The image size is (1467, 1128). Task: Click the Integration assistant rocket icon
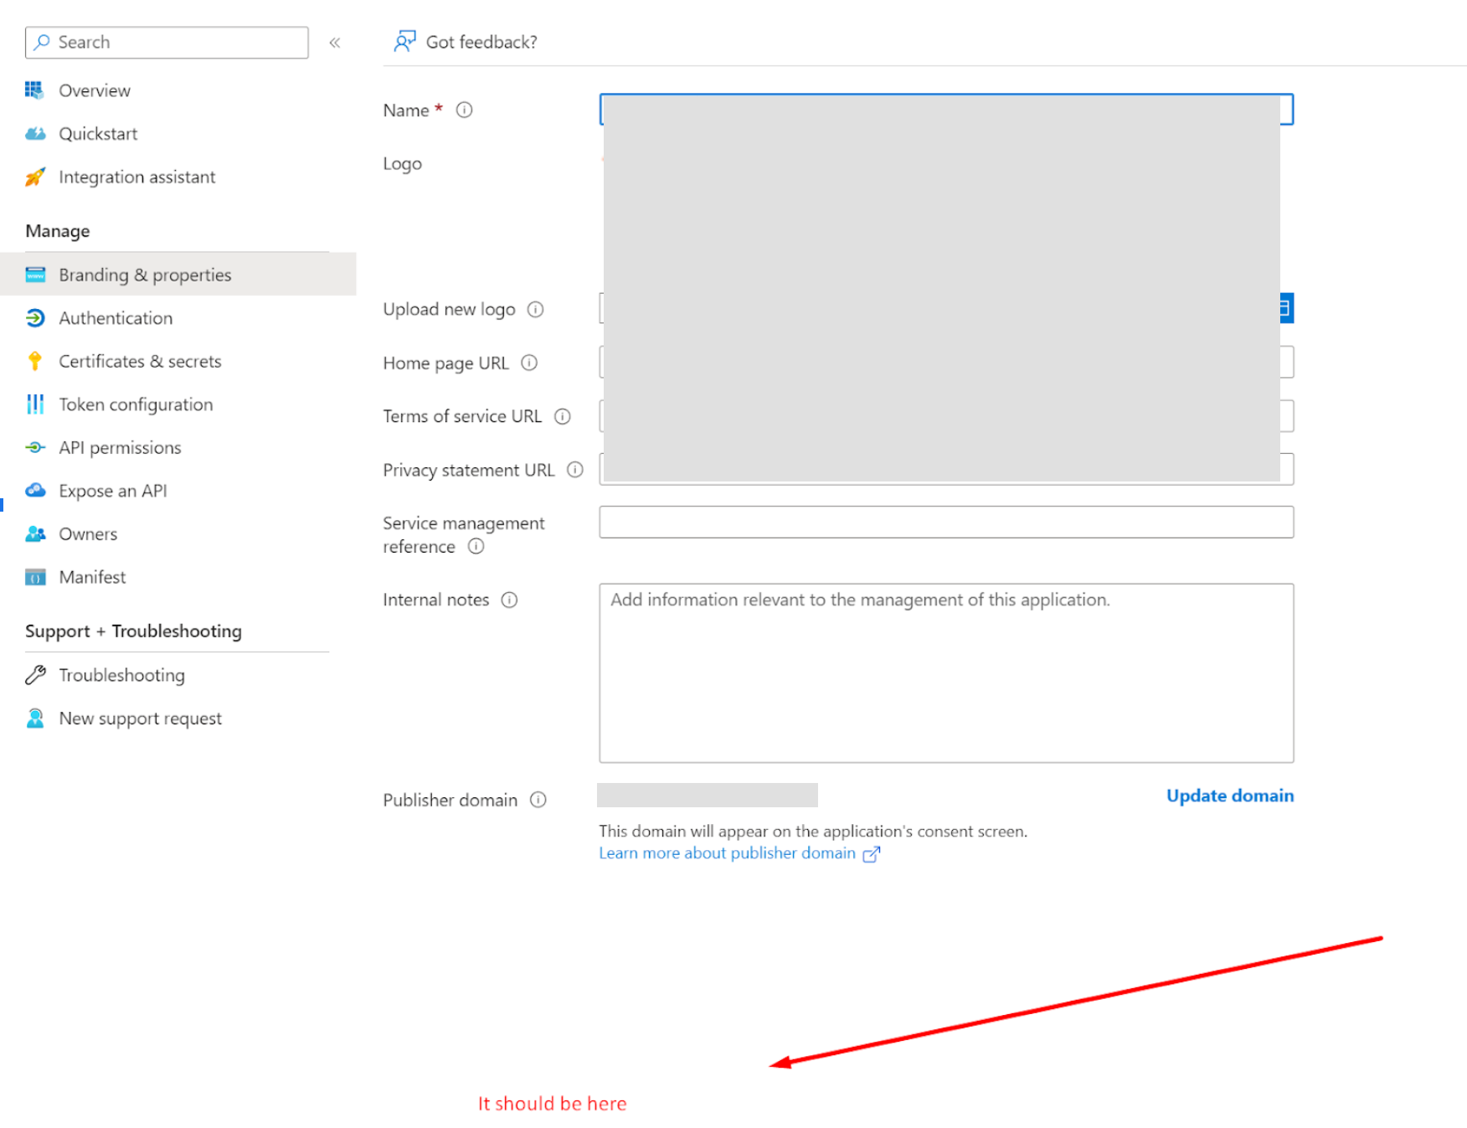[x=34, y=177]
